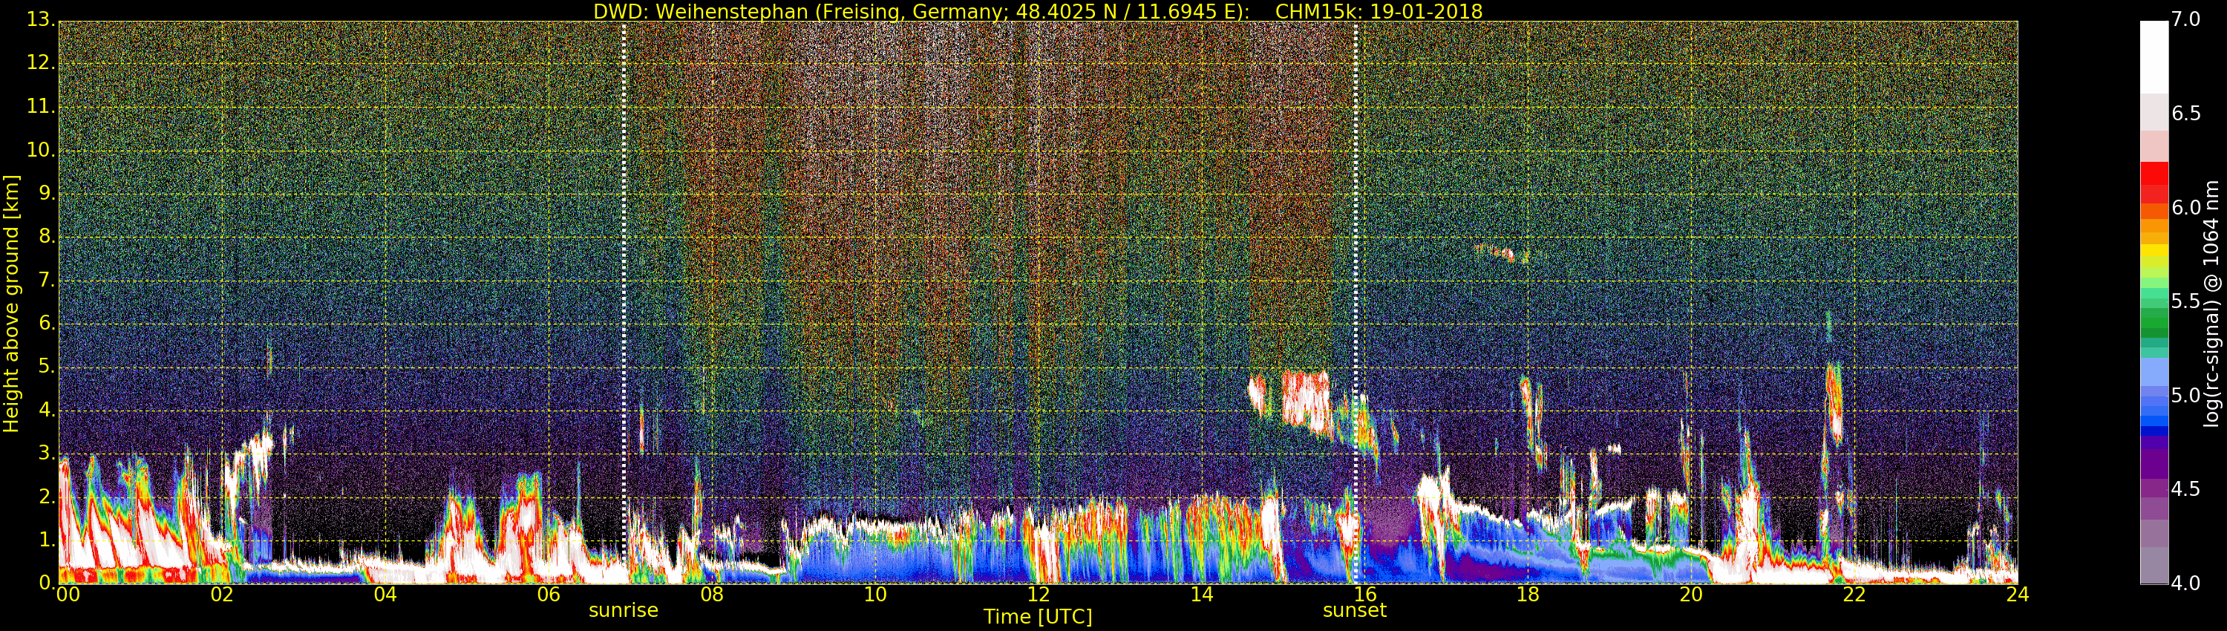Screen dimensions: 2227x631
Task: Click the 7.0 label on the colorbar
Action: pyautogui.click(x=2185, y=20)
